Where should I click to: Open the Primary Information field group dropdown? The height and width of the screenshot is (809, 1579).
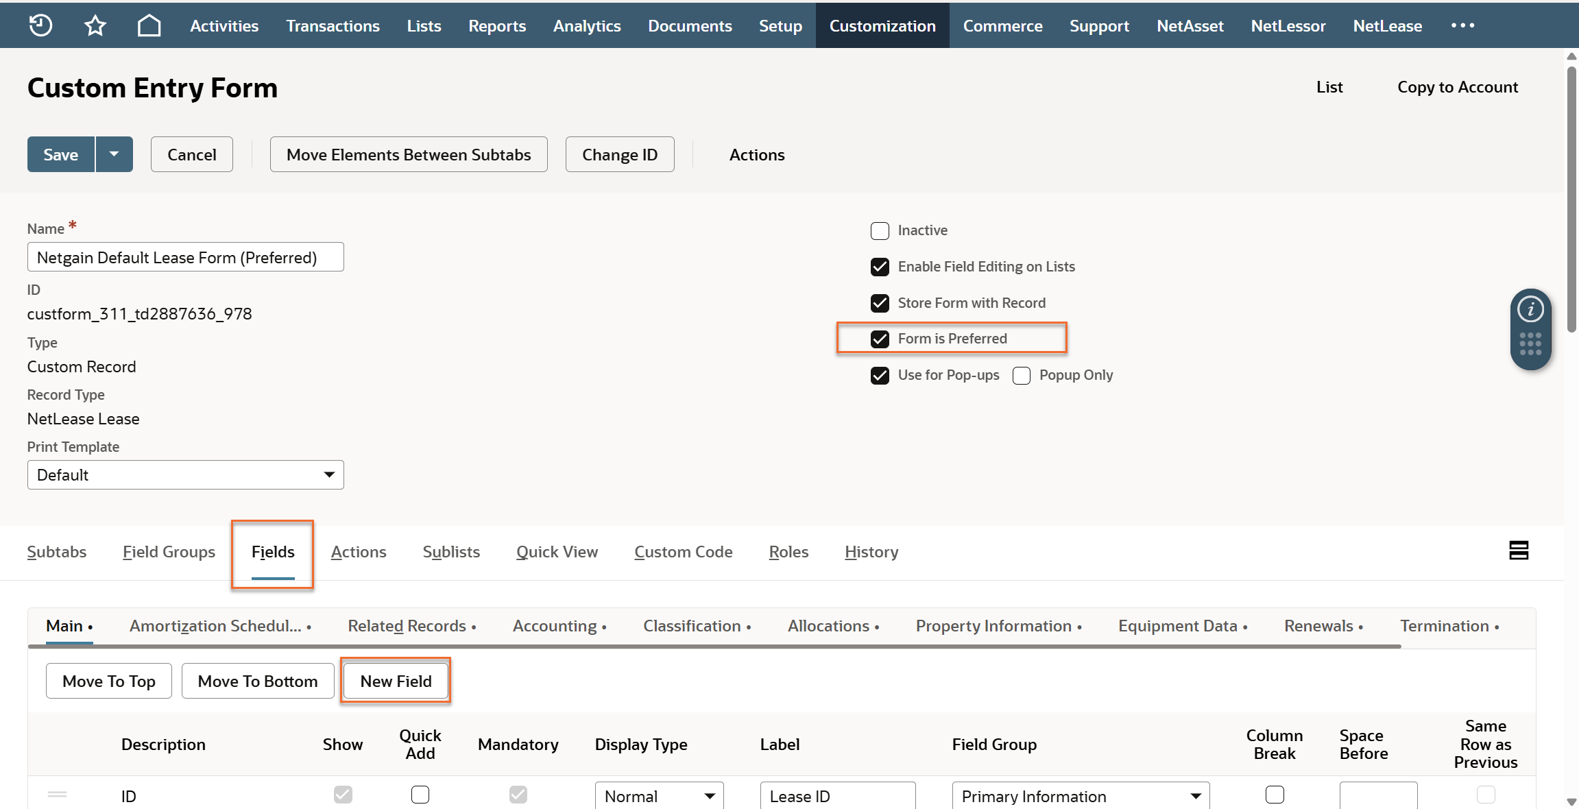click(1081, 796)
